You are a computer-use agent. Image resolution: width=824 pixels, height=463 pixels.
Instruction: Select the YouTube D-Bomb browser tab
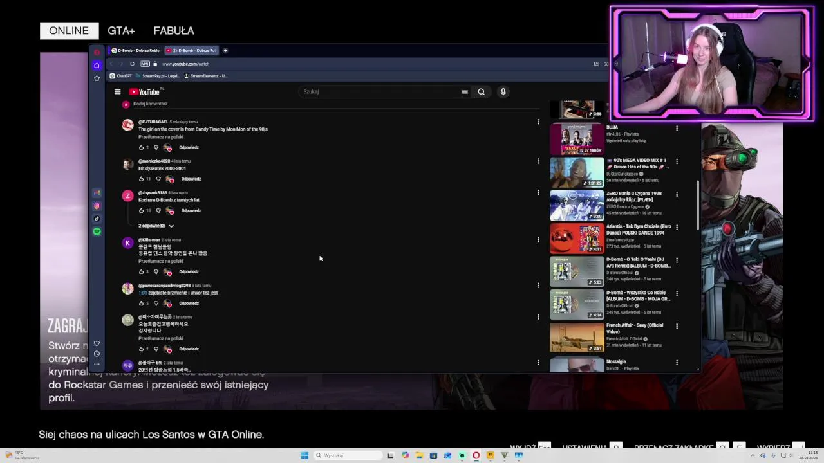[191, 50]
